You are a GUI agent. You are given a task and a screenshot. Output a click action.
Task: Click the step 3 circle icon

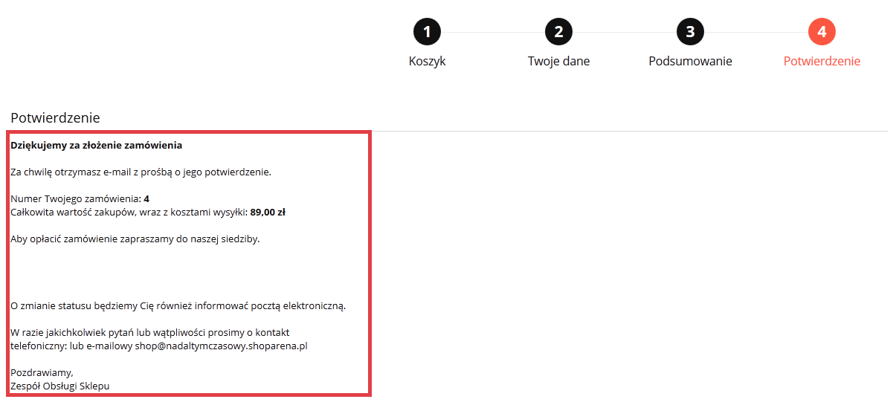[690, 32]
